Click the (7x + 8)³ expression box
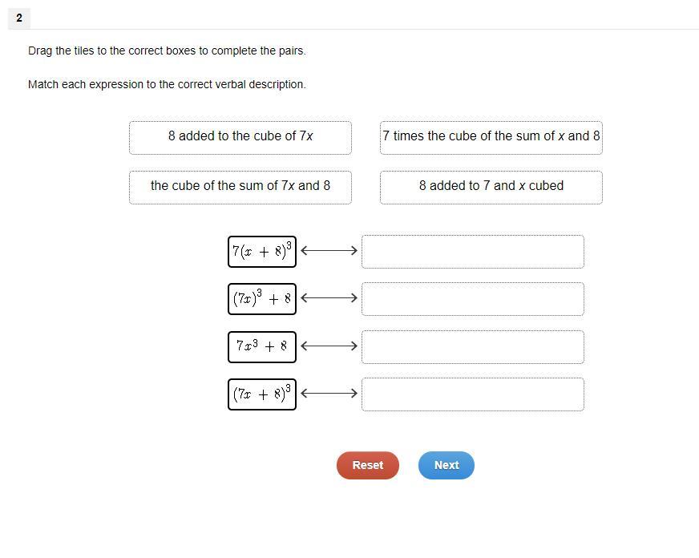Screen dimensions: 699x558 262,394
